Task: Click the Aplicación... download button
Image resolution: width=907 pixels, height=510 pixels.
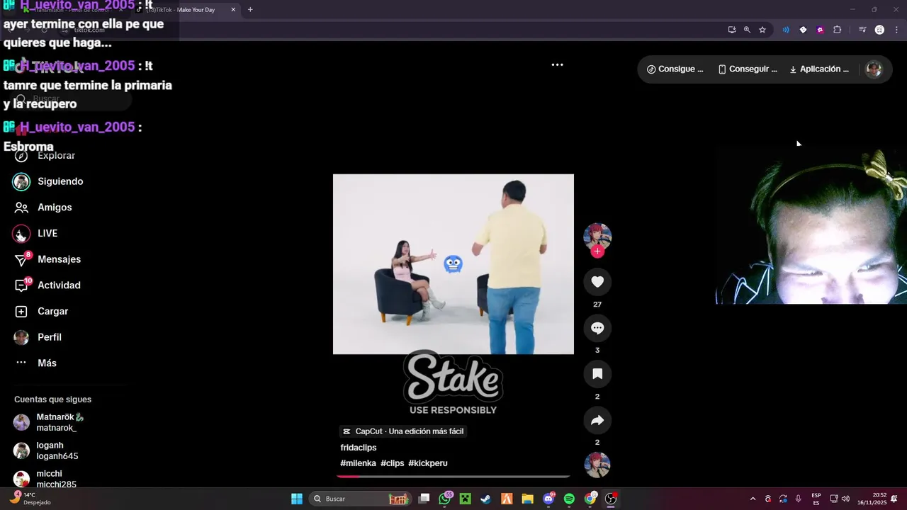Action: (x=819, y=69)
